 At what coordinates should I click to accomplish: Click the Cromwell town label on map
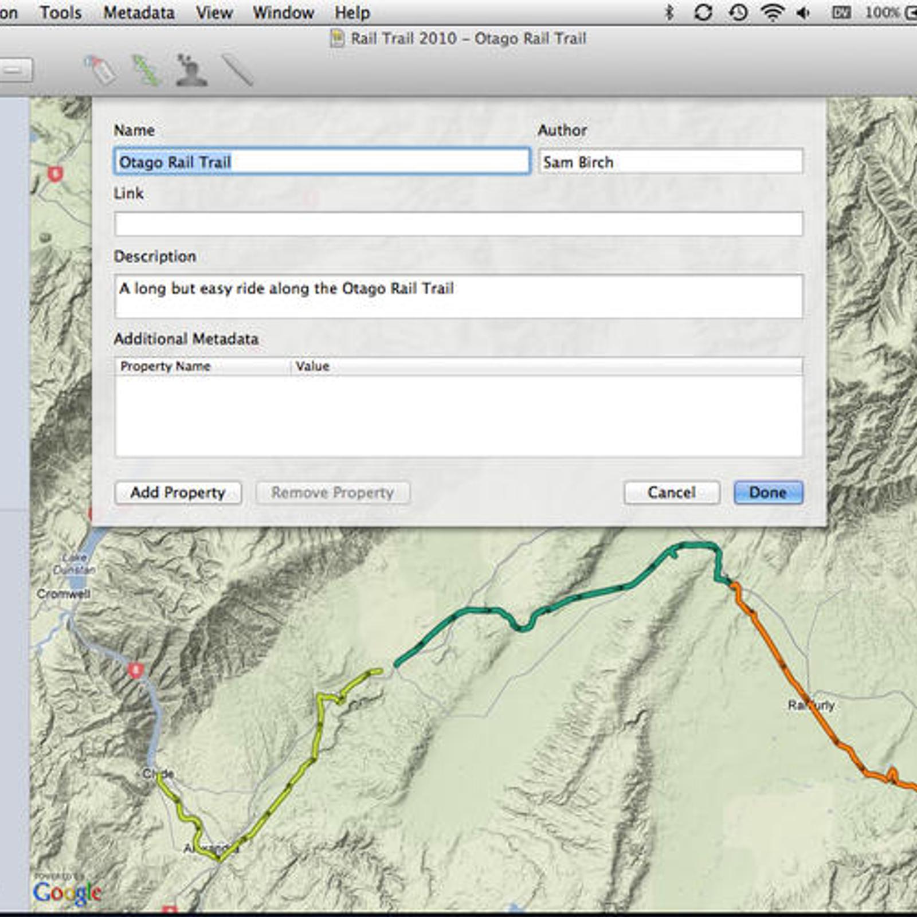point(64,594)
